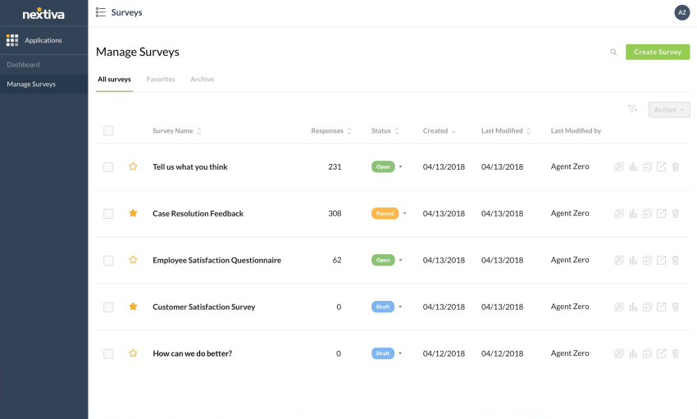This screenshot has width=697, height=419.
Task: Copy link for 'How can we do better?' survey
Action: (619, 354)
